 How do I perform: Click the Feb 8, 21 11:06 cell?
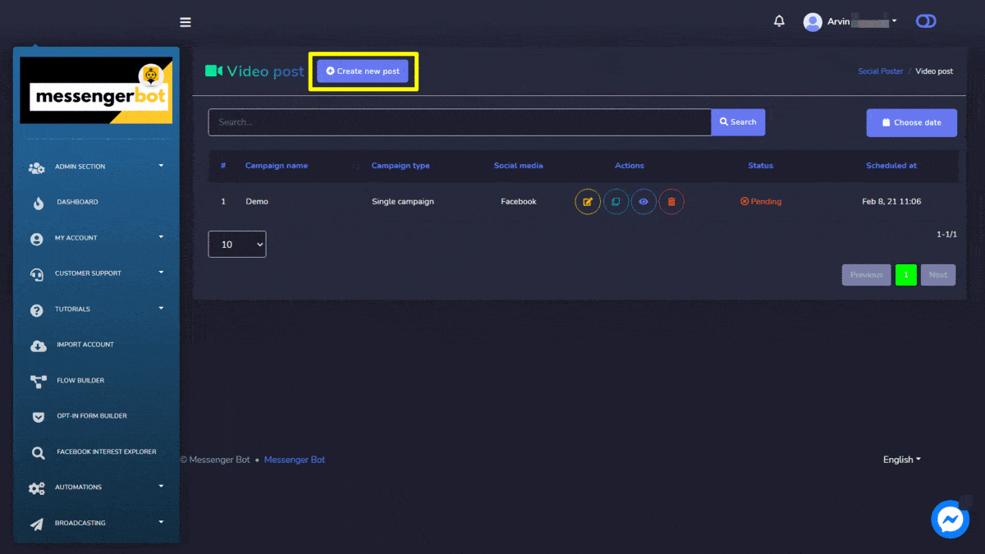coord(891,202)
